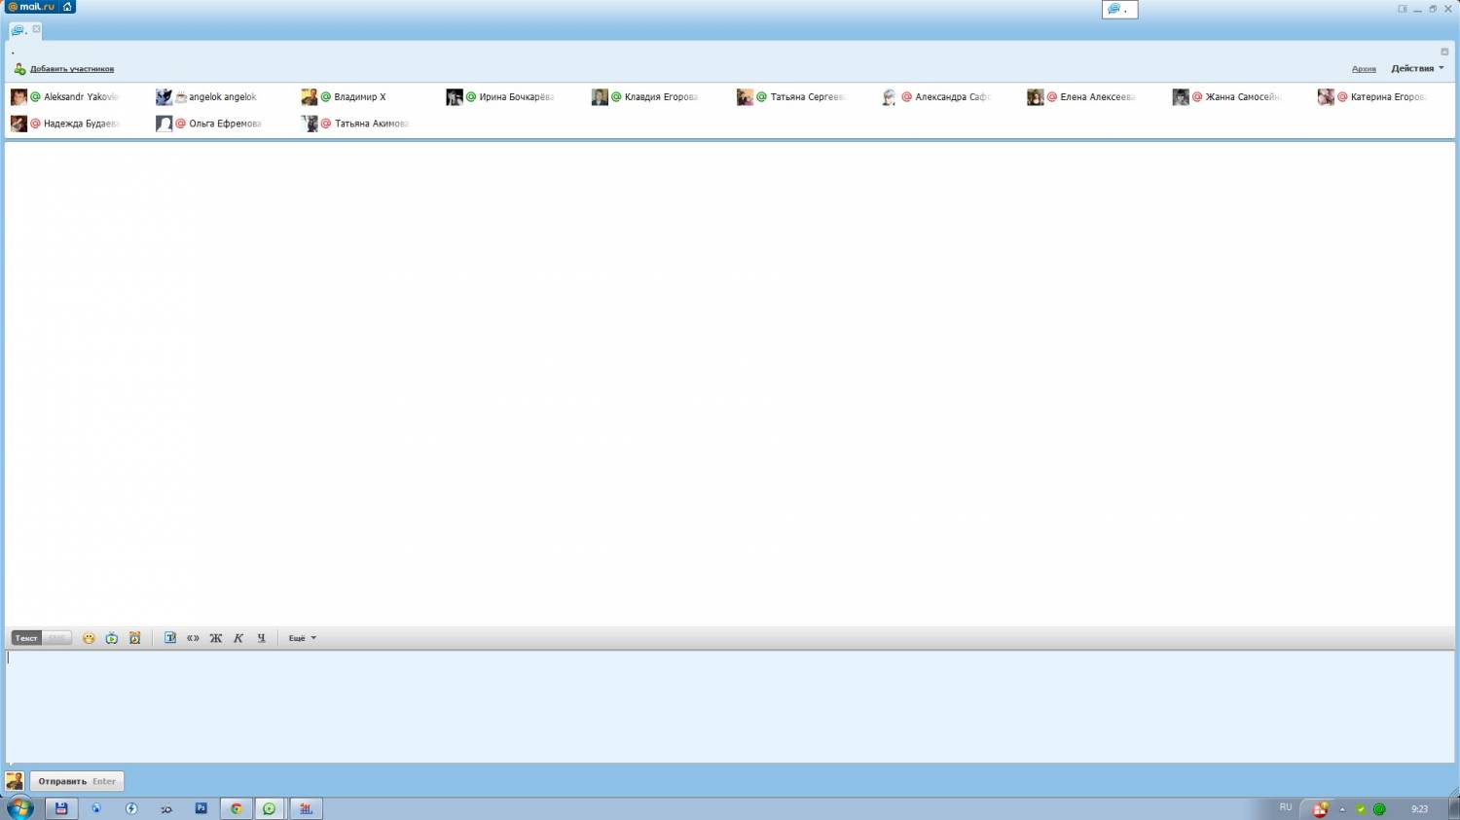The width and height of the screenshot is (1460, 820).
Task: Open the floppy disk app in the taskbar
Action: coord(60,808)
